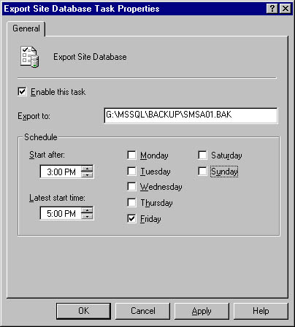
Task: Click Cancel to discard changes
Action: click(142, 311)
